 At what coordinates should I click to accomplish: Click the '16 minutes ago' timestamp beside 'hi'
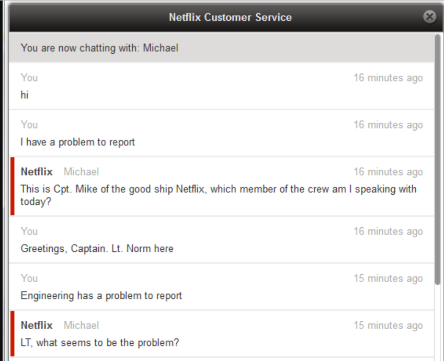click(388, 78)
